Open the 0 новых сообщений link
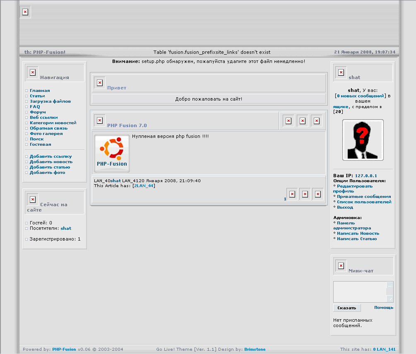 (361, 96)
